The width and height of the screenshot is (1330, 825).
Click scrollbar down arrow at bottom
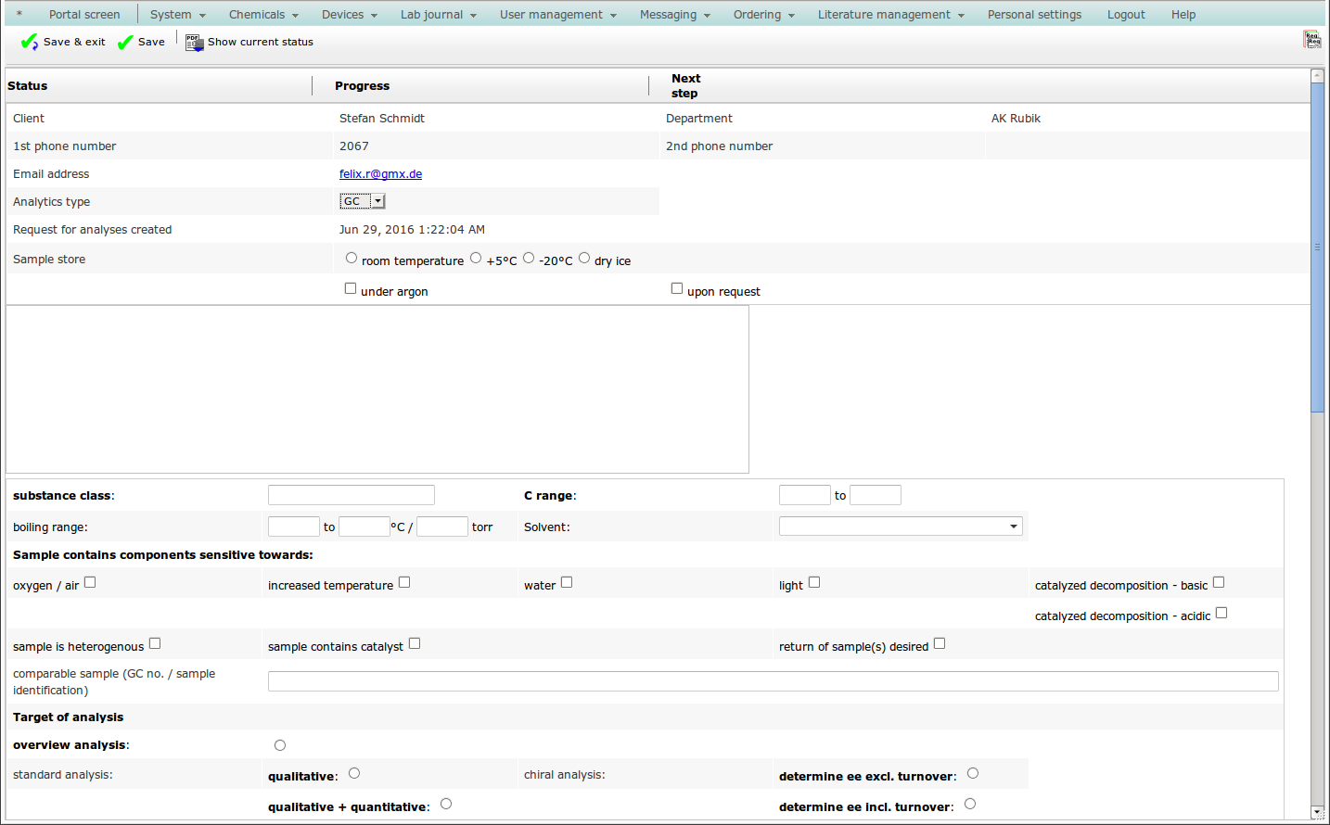(1317, 812)
